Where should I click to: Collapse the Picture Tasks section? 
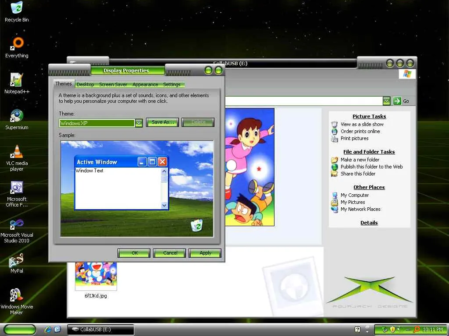pos(369,116)
